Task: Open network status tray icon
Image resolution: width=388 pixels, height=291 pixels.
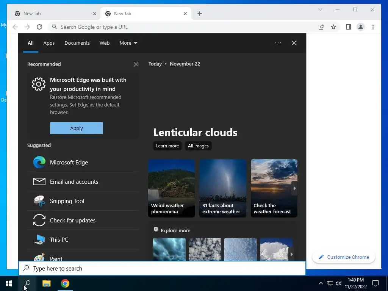Action: click(330, 283)
